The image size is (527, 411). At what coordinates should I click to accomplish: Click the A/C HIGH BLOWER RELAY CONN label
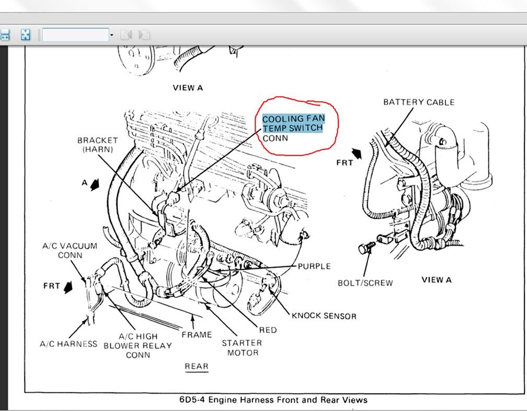coord(138,345)
